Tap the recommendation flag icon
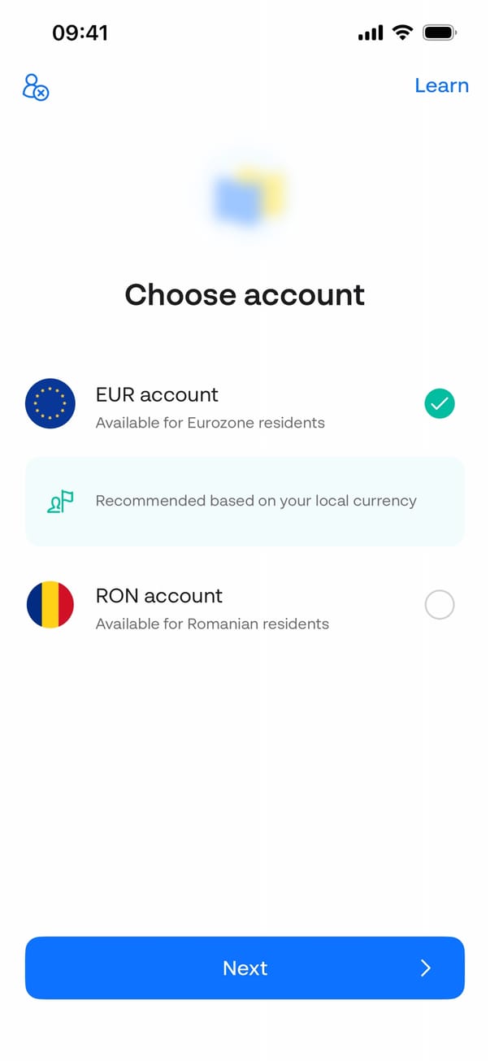 60,502
